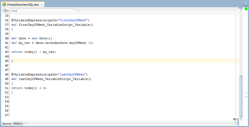
Task: Open the search options magnifier dropdown
Action: tap(6, 11)
